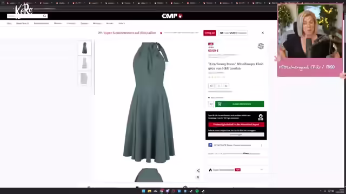Click the Backstage Club logo icon
This screenshot has height=194, width=346.
coord(261,117)
